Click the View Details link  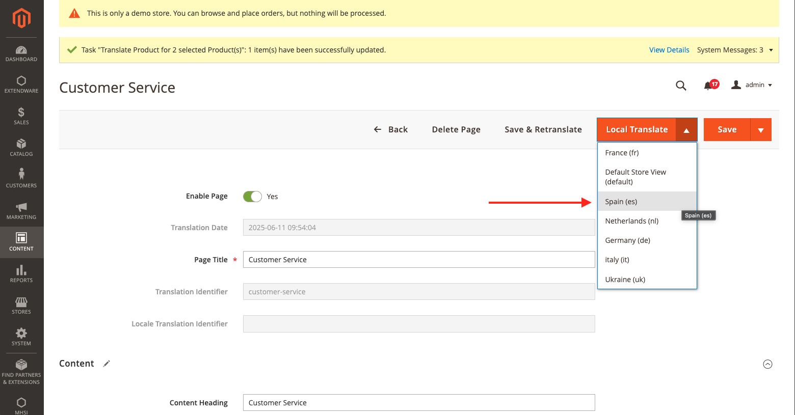[669, 50]
